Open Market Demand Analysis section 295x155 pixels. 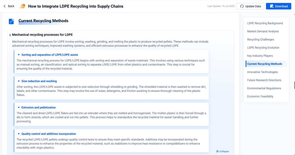[263, 31]
